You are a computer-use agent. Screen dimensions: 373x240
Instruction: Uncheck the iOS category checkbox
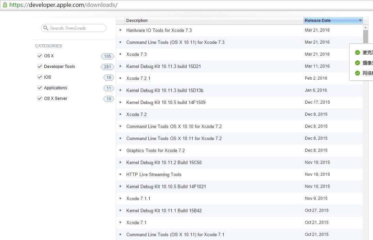pyautogui.click(x=40, y=77)
